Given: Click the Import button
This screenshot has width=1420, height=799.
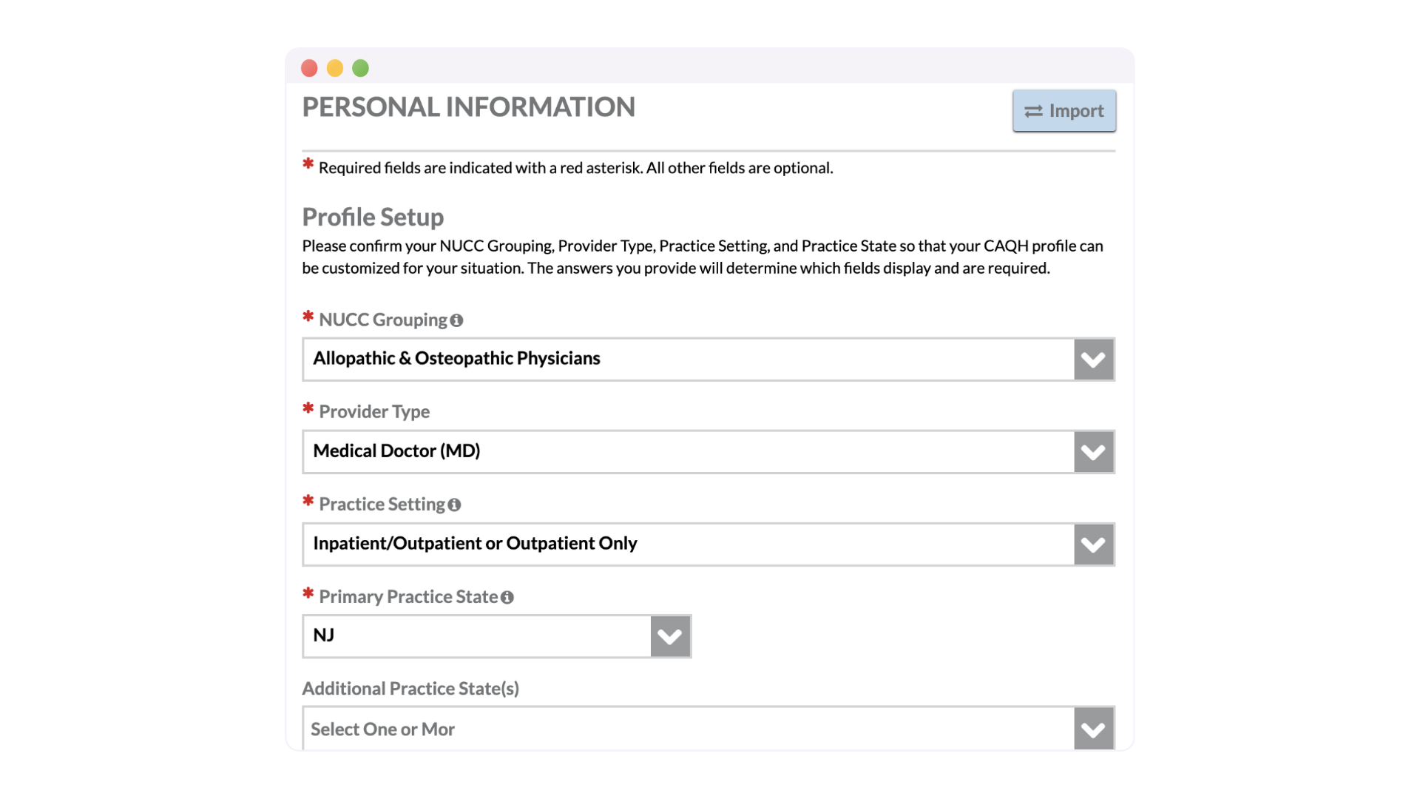Looking at the screenshot, I should coord(1064,111).
